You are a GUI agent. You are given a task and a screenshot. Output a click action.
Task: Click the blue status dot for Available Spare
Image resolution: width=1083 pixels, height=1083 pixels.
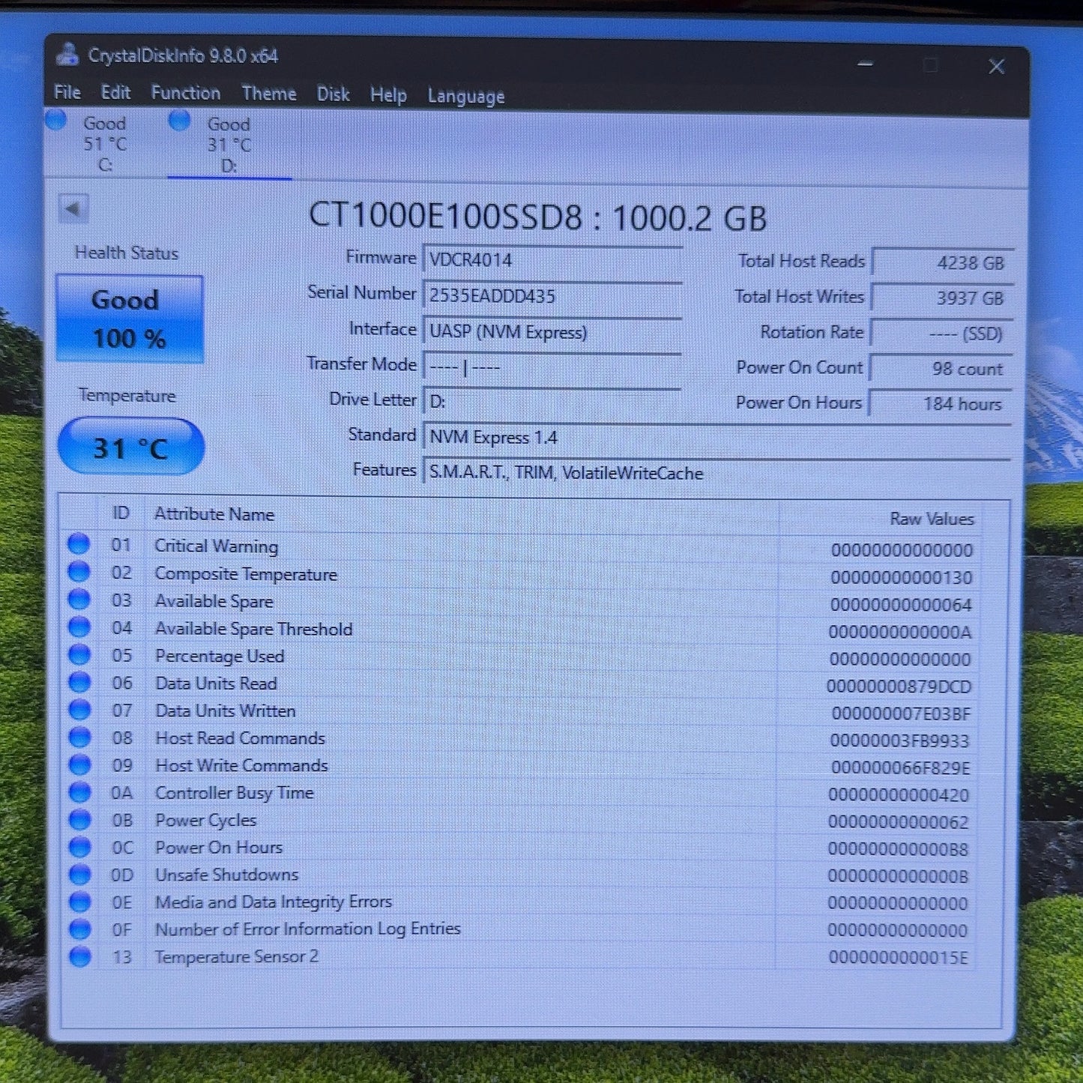tap(79, 599)
